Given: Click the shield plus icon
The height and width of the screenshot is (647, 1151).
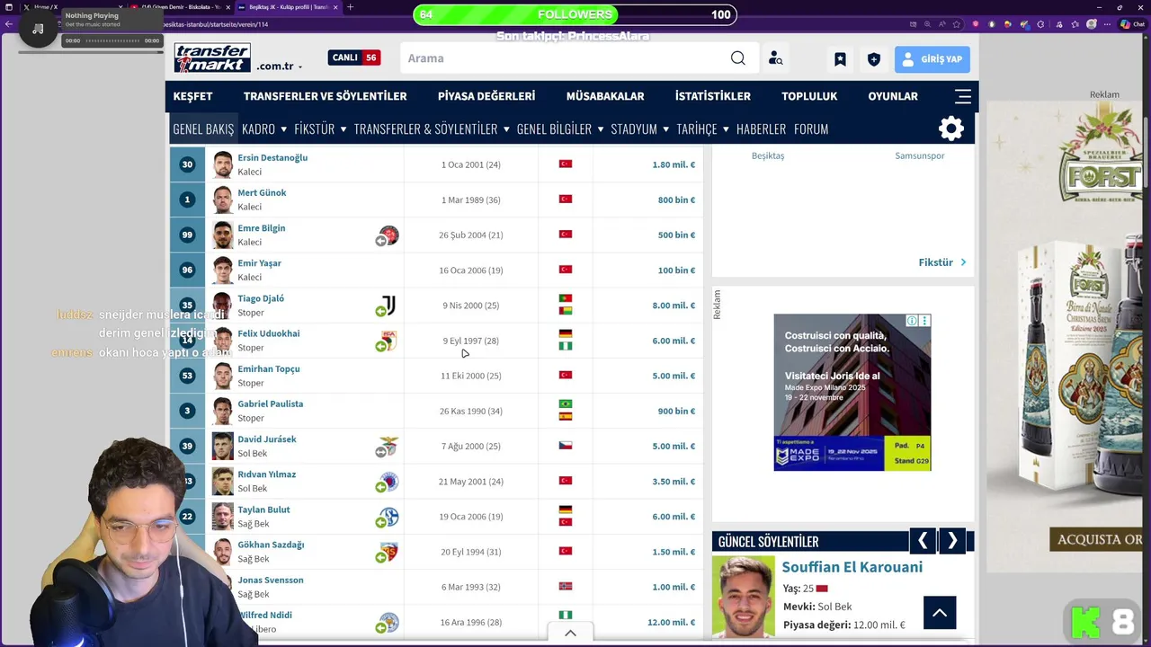Looking at the screenshot, I should 874,59.
